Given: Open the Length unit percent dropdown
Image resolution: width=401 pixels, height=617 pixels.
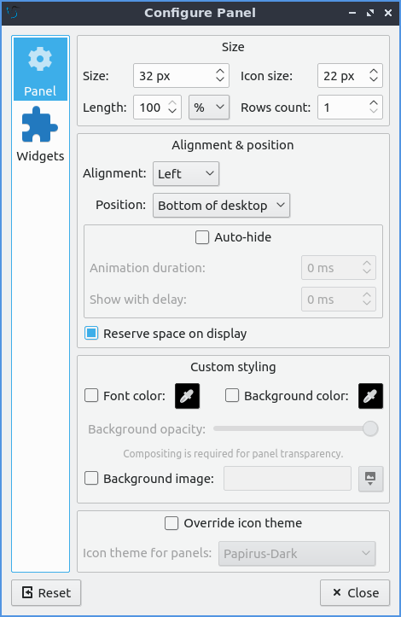Looking at the screenshot, I should pyautogui.click(x=209, y=107).
